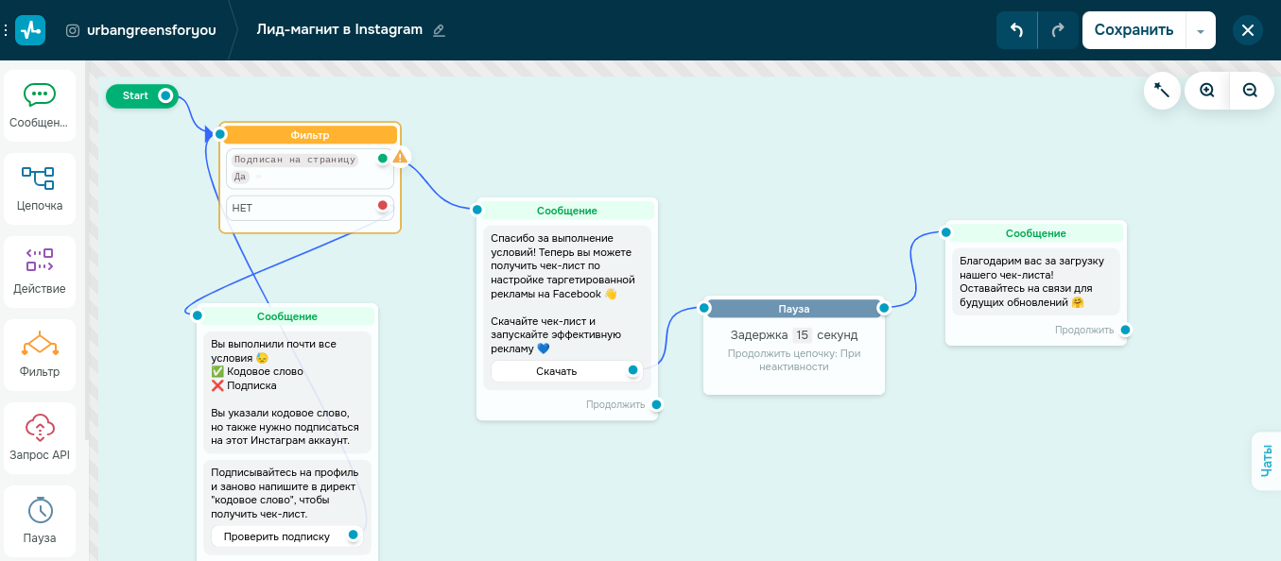Click input connector of checklist Сообщение block
Viewport: 1281px width, 561px height.
tap(477, 210)
